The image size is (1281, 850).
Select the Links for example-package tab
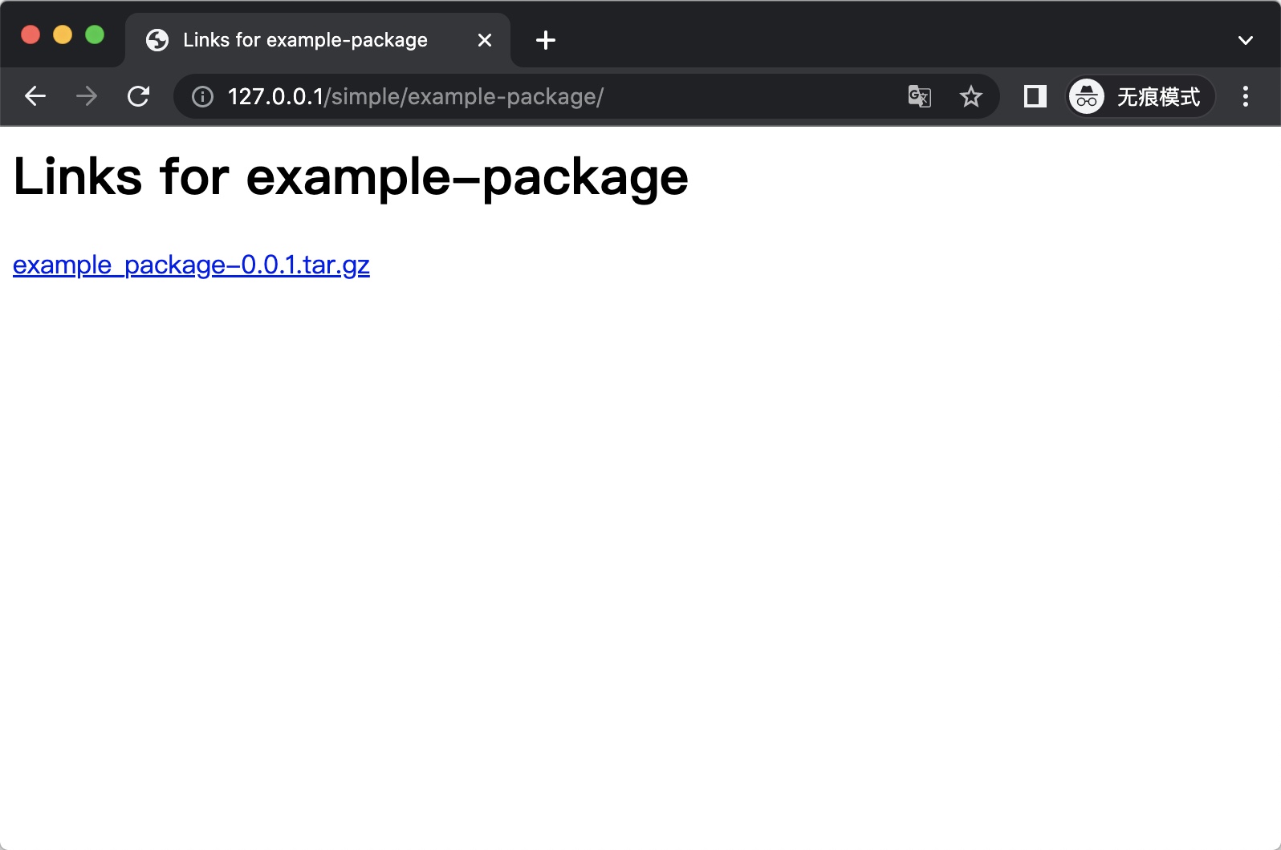point(318,40)
